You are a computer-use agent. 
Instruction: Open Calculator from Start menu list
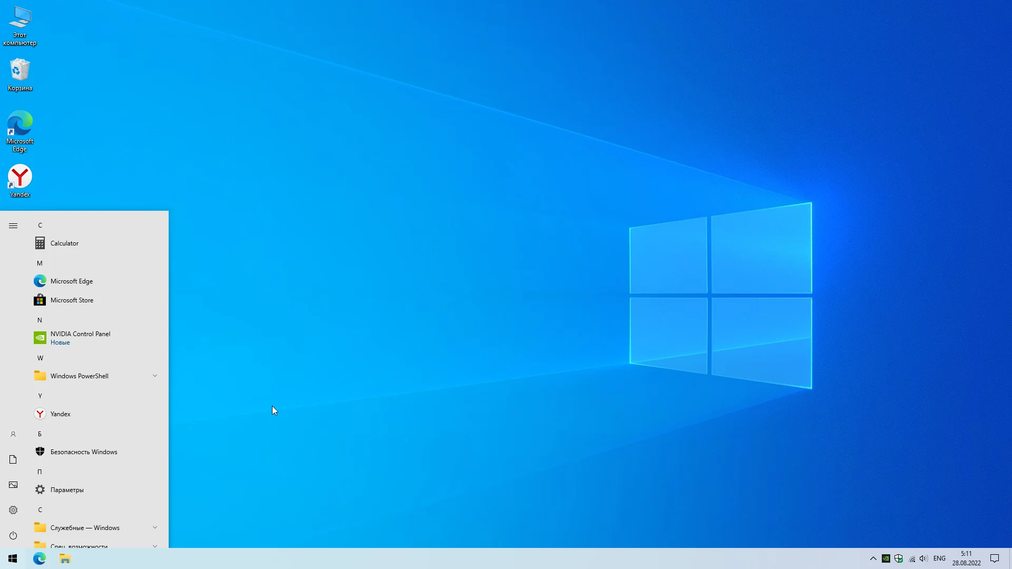[64, 243]
